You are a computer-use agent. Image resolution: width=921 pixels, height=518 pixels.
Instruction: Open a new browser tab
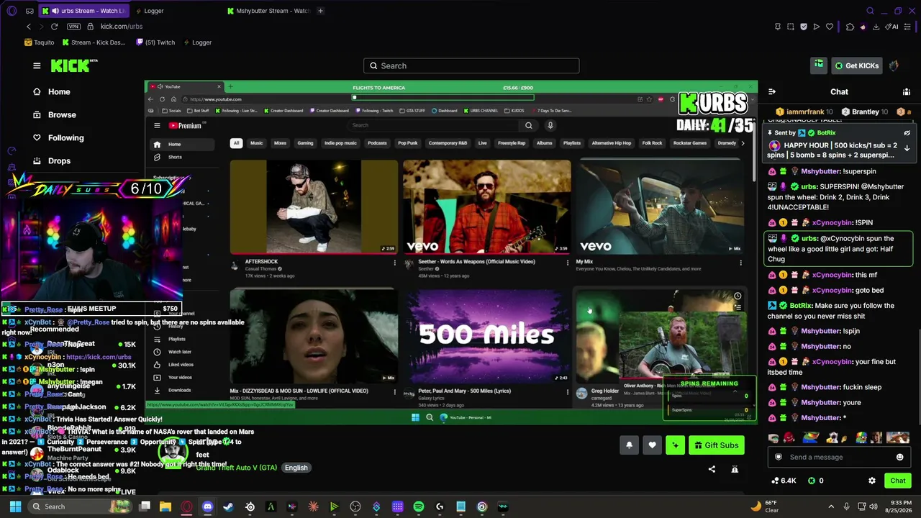pyautogui.click(x=320, y=11)
